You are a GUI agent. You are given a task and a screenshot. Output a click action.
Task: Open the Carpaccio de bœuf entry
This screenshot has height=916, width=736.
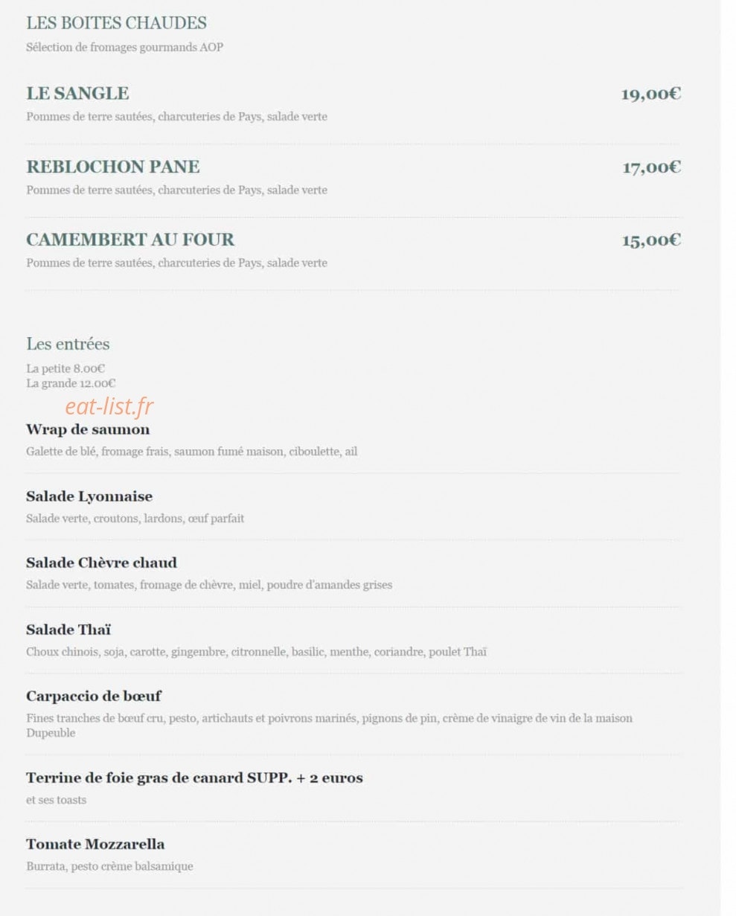pos(94,696)
